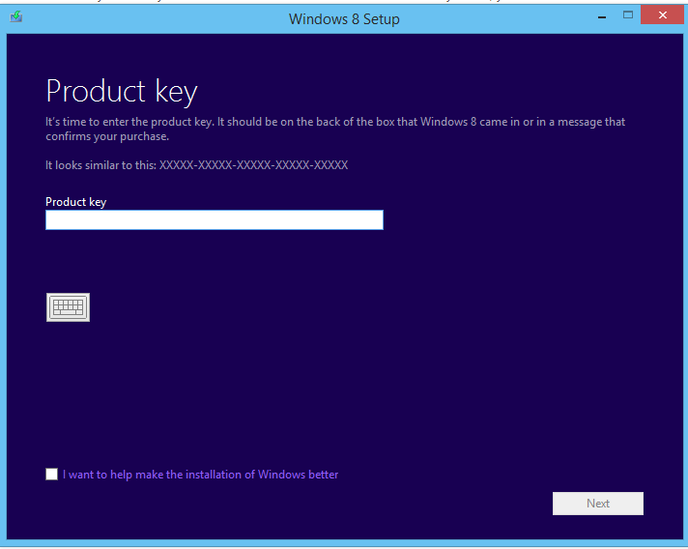Click the light blue right window border
The width and height of the screenshot is (688, 549).
click(x=684, y=290)
